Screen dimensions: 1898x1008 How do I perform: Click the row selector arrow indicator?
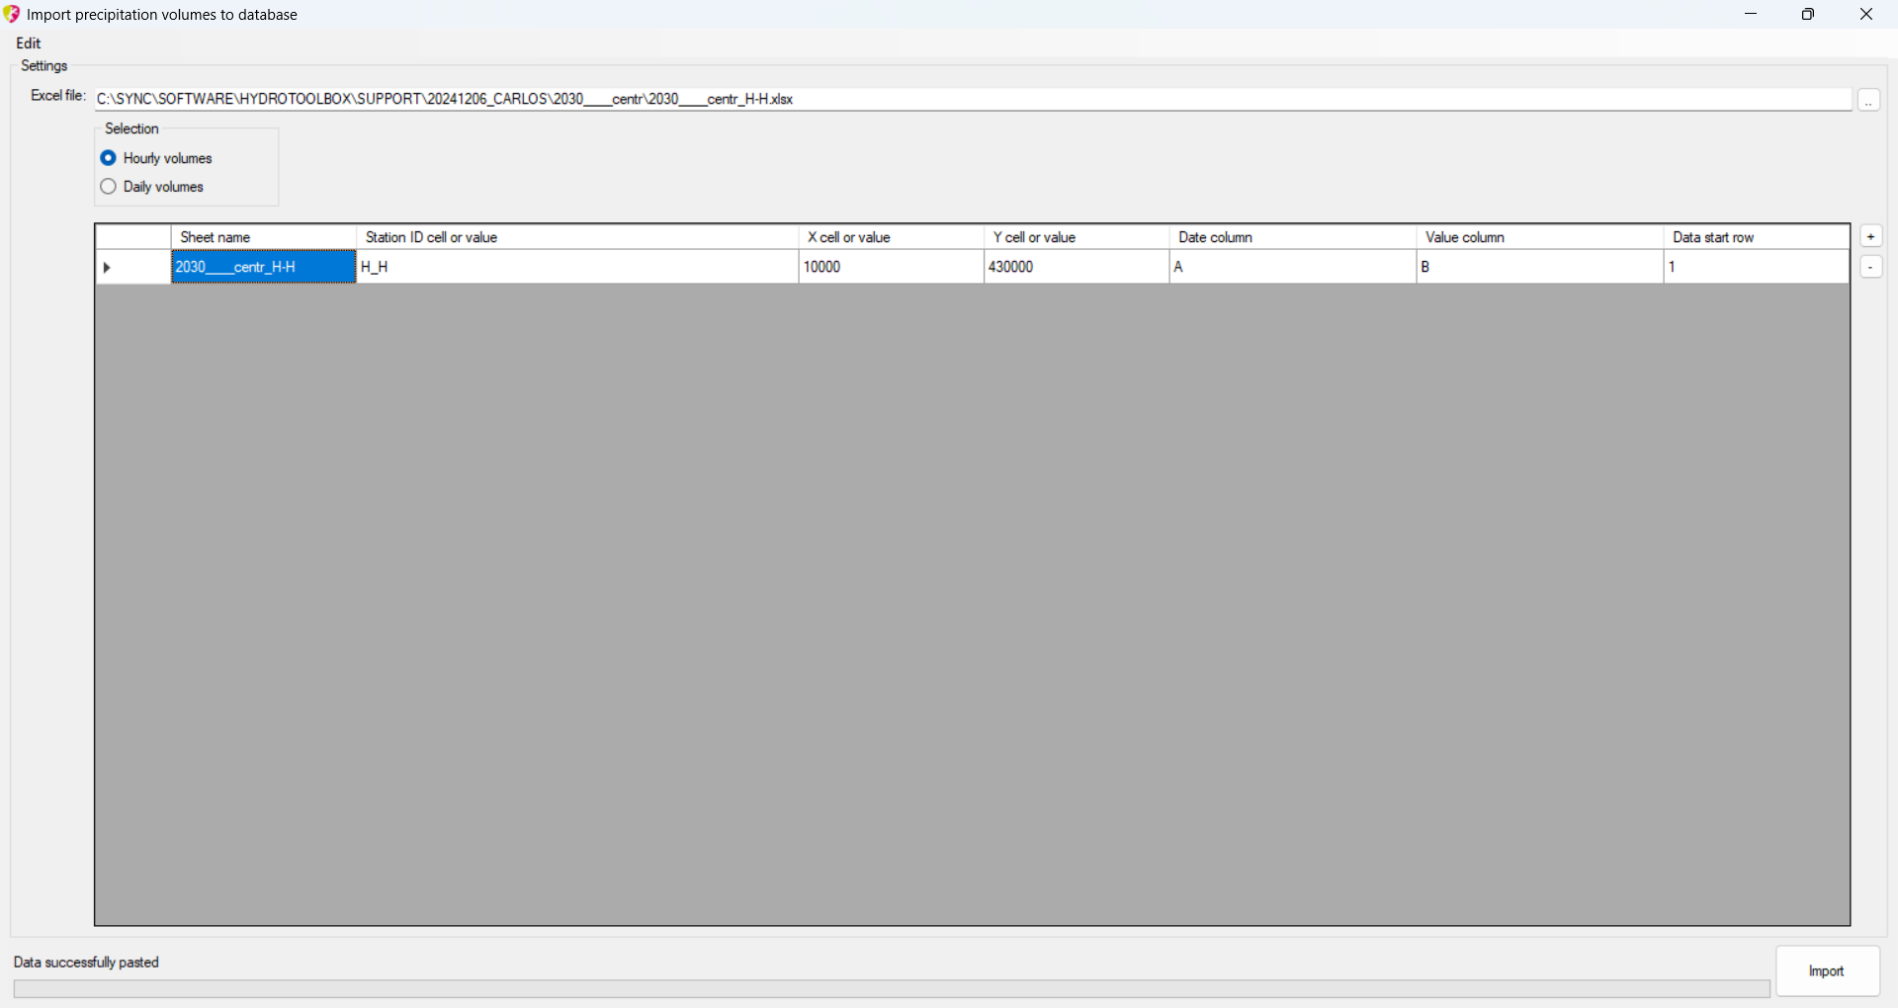[x=107, y=268]
